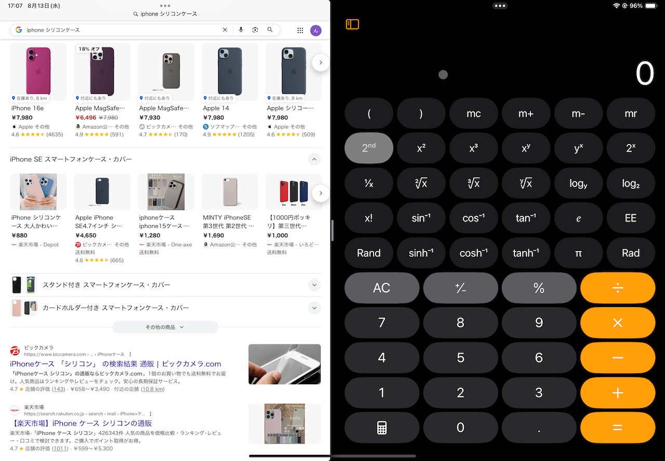Tap the equals key
Screen dimensions: 665x461
coord(618,428)
